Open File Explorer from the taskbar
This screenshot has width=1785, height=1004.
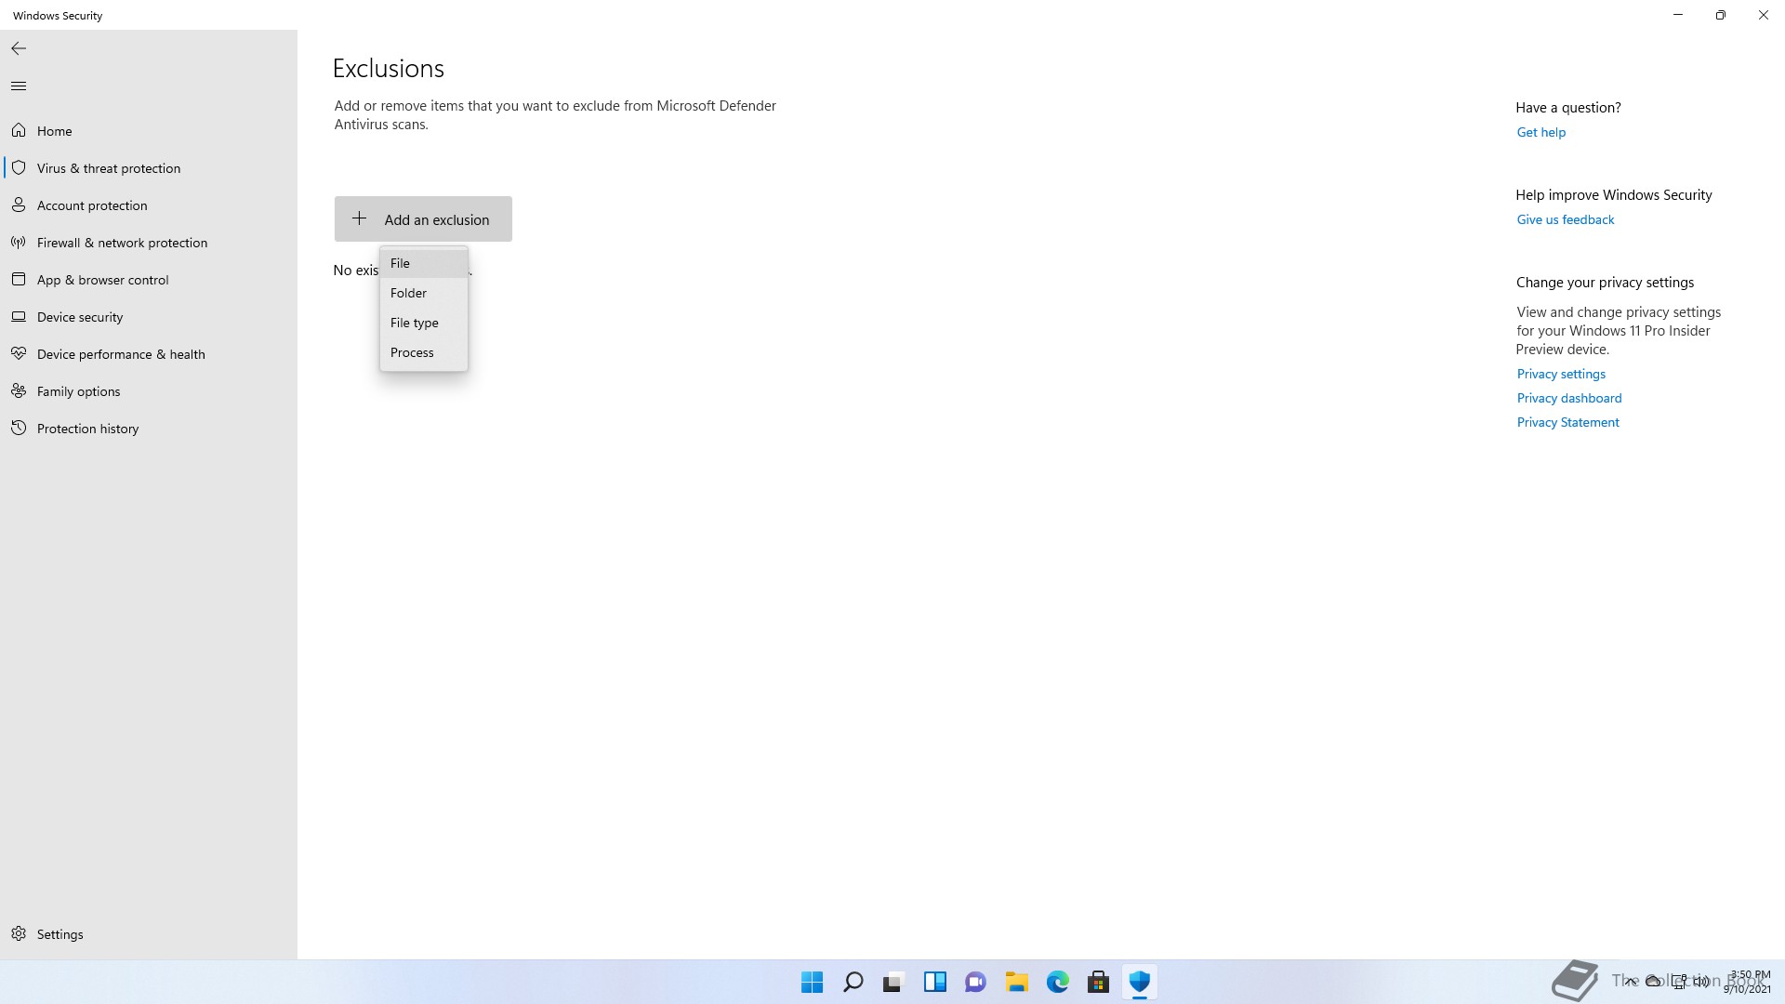pyautogui.click(x=1016, y=982)
